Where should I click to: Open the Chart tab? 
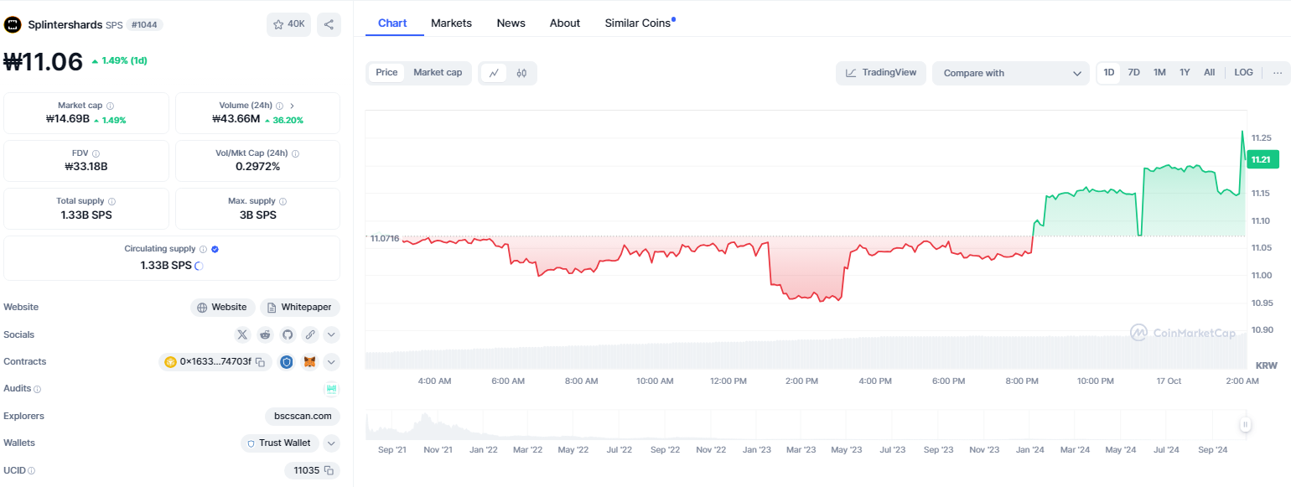[x=392, y=23]
